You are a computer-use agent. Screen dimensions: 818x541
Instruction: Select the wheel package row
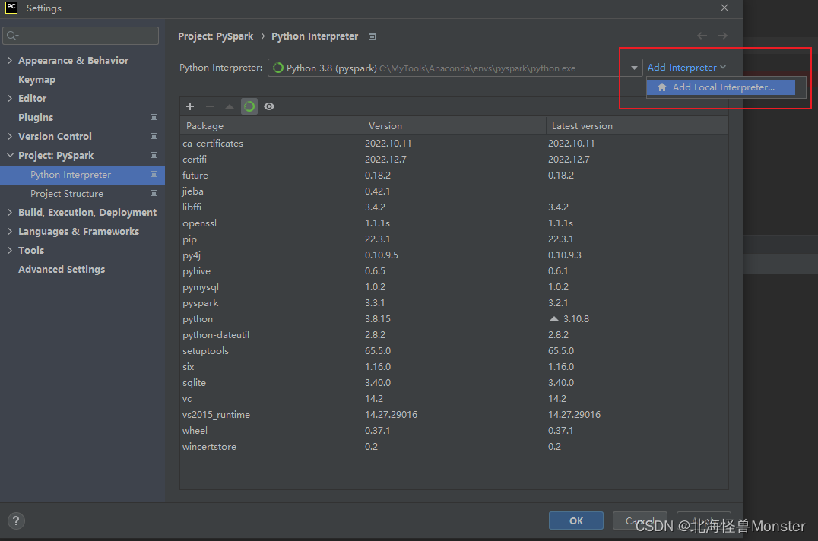point(454,431)
